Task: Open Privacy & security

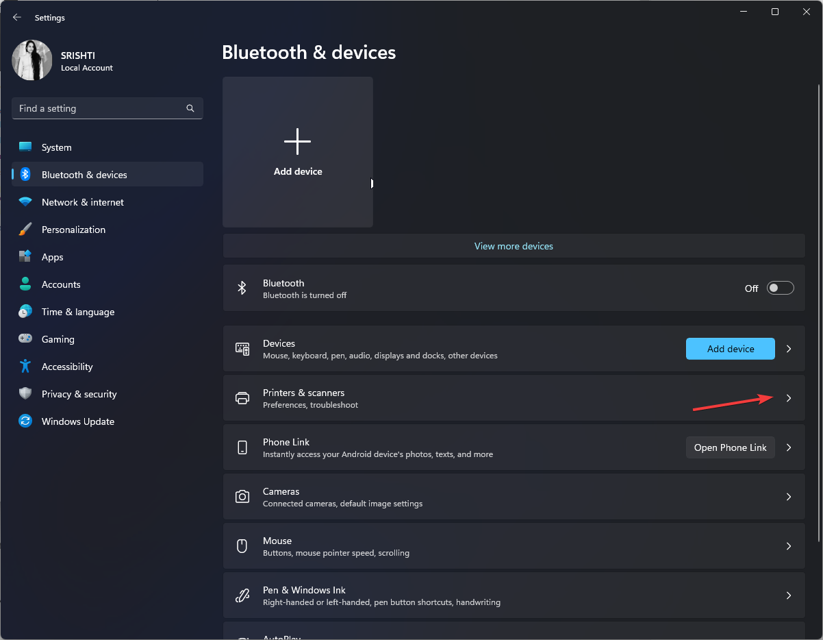Action: pos(107,394)
